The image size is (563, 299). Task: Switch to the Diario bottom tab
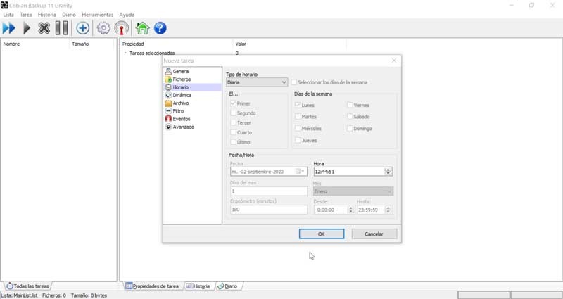click(x=227, y=286)
